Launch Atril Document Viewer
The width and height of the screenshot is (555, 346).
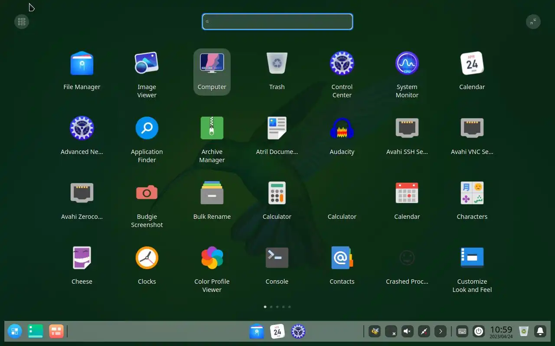[x=277, y=128]
